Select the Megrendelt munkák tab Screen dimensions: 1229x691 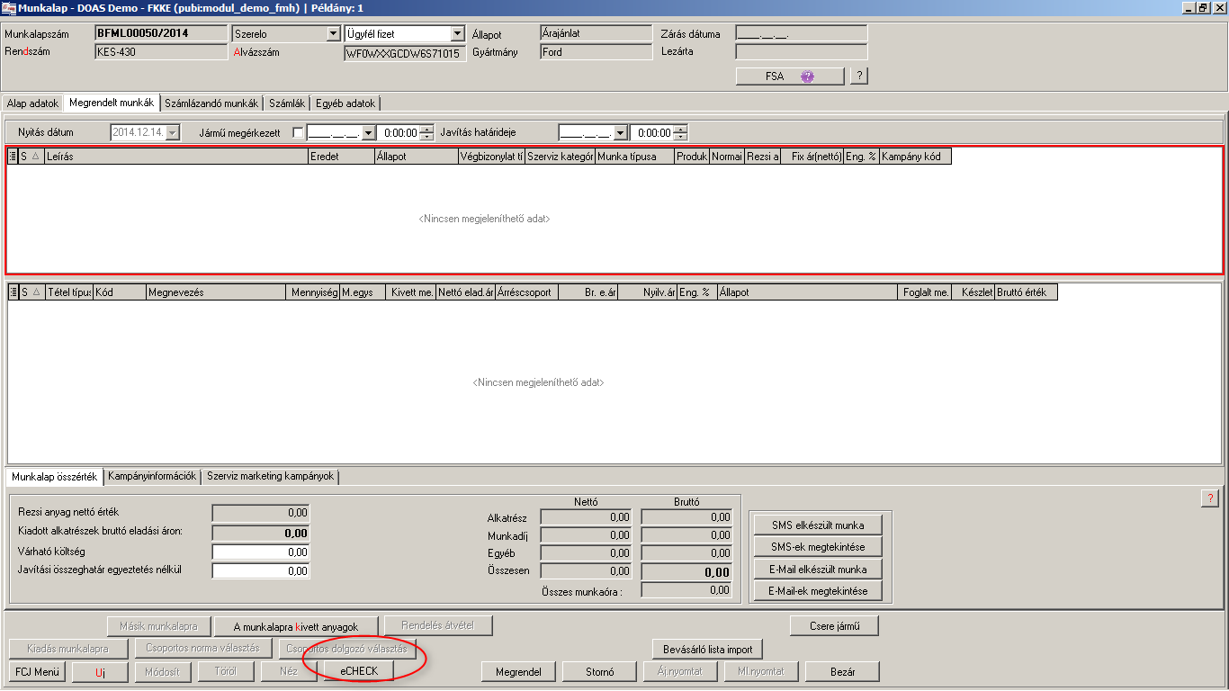[x=112, y=103]
